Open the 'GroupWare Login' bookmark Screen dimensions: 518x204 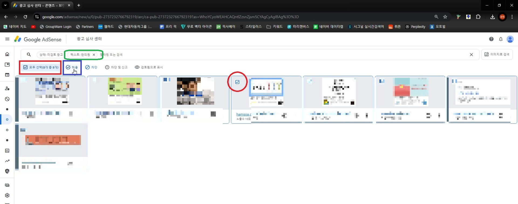coord(56,27)
